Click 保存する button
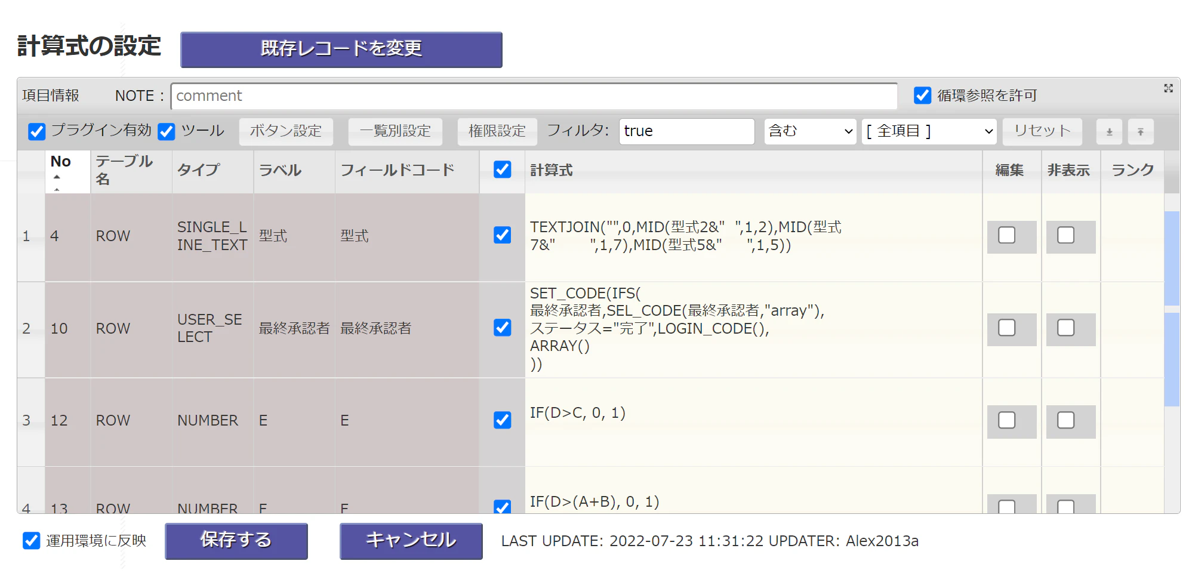 236,541
